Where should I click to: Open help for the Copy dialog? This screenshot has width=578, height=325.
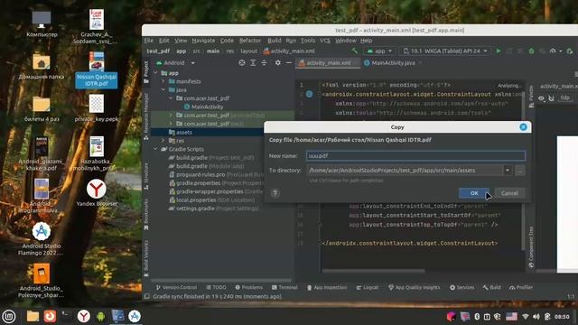click(x=275, y=193)
